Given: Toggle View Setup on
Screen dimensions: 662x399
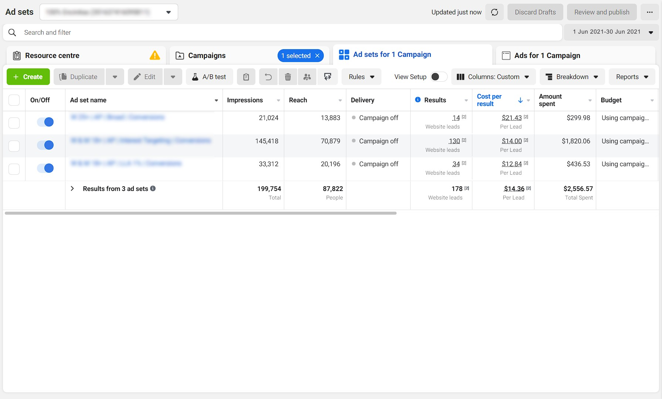Looking at the screenshot, I should tap(438, 76).
